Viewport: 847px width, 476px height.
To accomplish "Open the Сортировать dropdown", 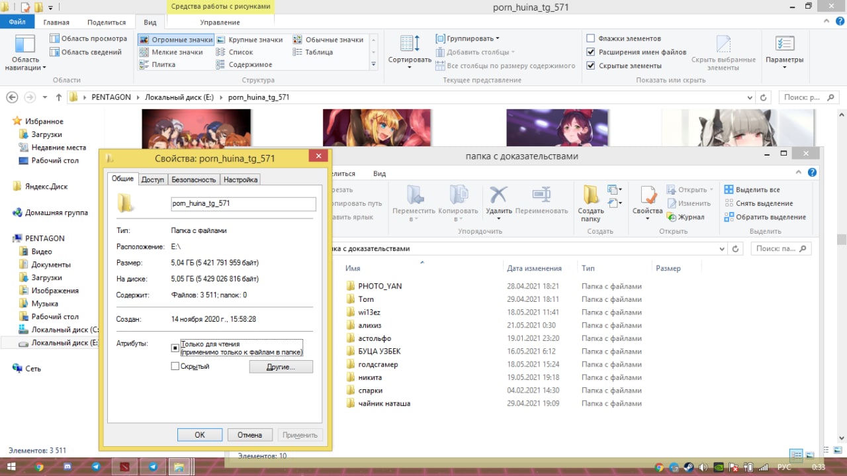I will 410,53.
